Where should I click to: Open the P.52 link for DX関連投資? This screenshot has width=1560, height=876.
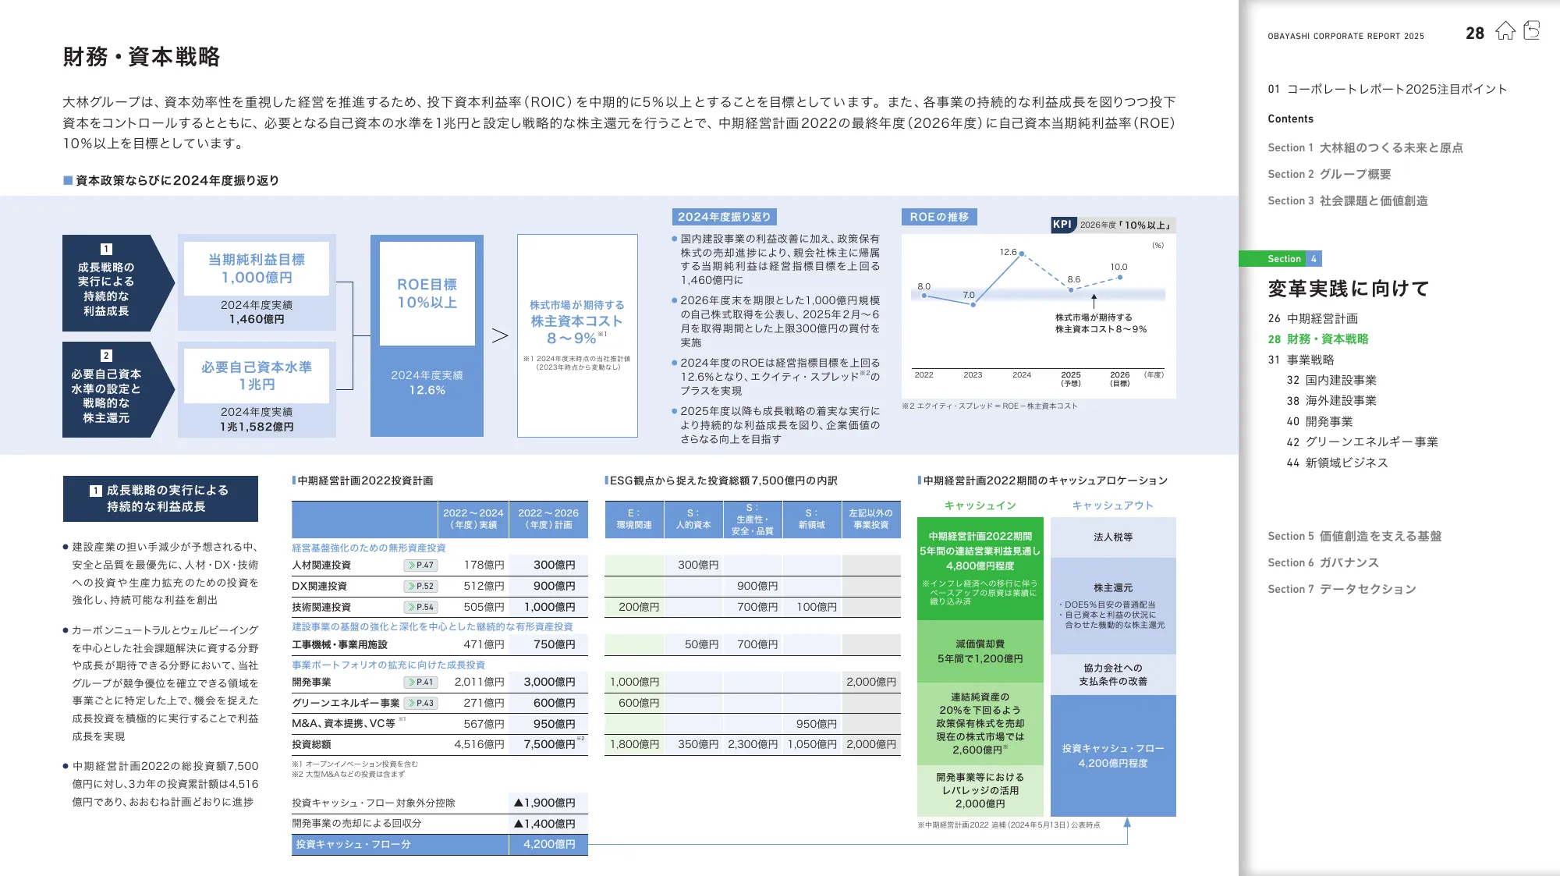(x=421, y=587)
